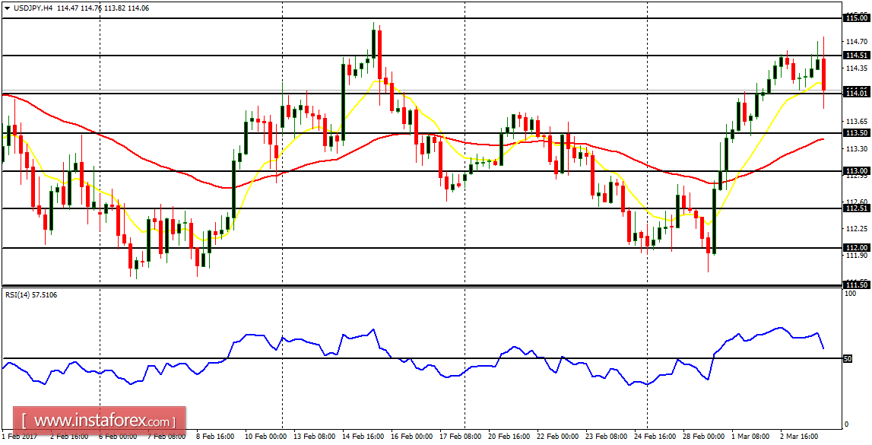The image size is (872, 445).
Task: Click the 112.51 price tag
Action: click(858, 208)
